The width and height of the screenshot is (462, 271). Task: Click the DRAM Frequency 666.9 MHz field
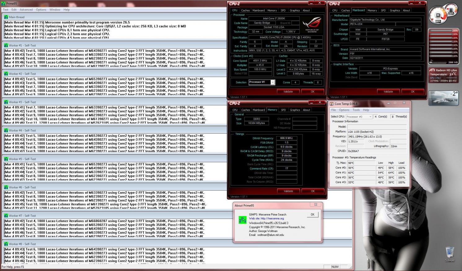pyautogui.click(x=286, y=138)
